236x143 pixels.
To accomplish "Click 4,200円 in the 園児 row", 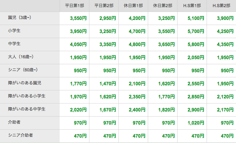I will pyautogui.click(x=137, y=18).
